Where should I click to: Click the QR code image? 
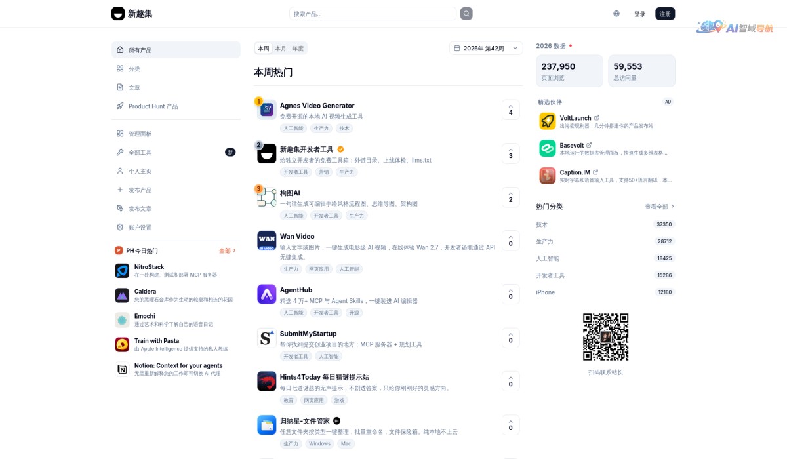click(606, 337)
